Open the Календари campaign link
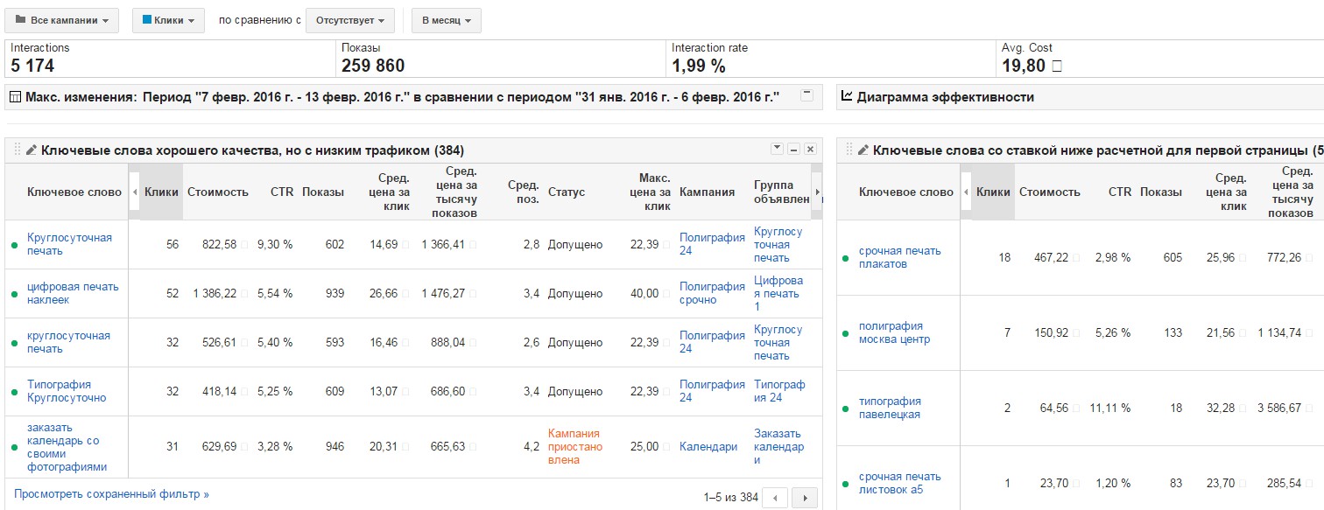The image size is (1324, 510). point(708,447)
